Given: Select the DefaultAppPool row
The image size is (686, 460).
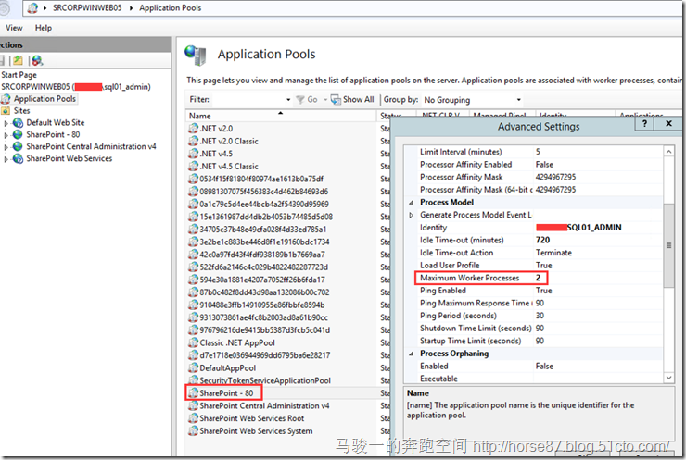Looking at the screenshot, I should [227, 368].
